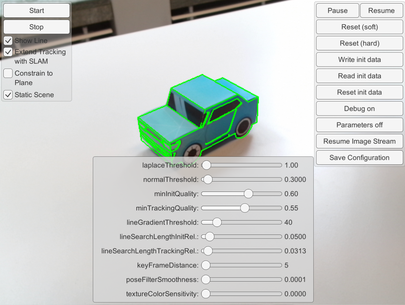Image resolution: width=405 pixels, height=305 pixels.
Task: Click the Start button
Action: [x=37, y=11]
